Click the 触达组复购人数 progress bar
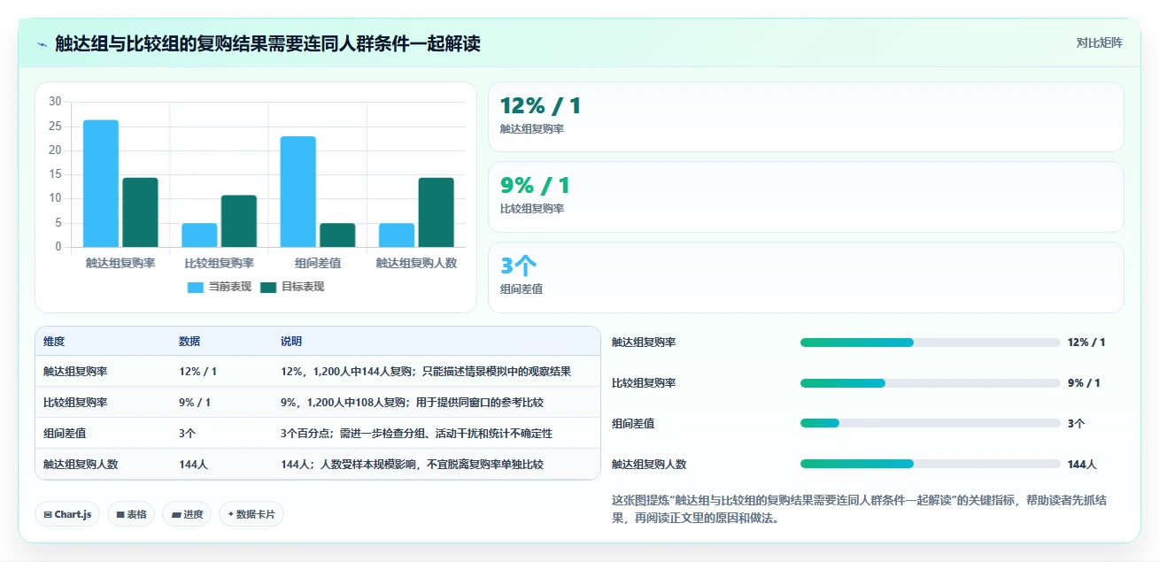 [x=930, y=464]
